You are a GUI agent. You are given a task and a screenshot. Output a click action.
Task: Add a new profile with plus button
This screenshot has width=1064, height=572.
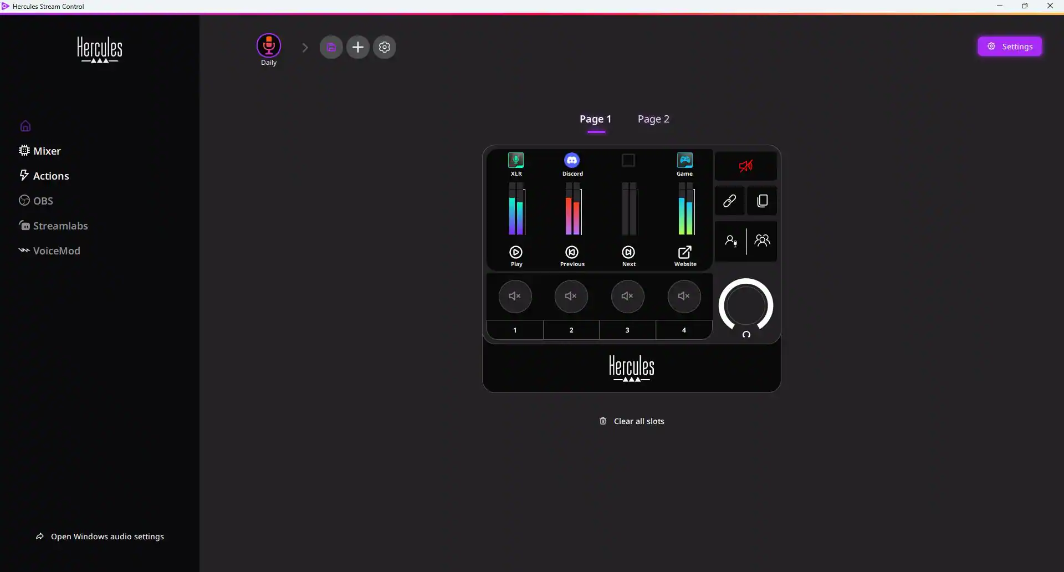[x=358, y=47]
